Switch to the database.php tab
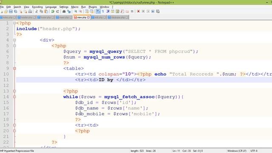 pos(118,17)
